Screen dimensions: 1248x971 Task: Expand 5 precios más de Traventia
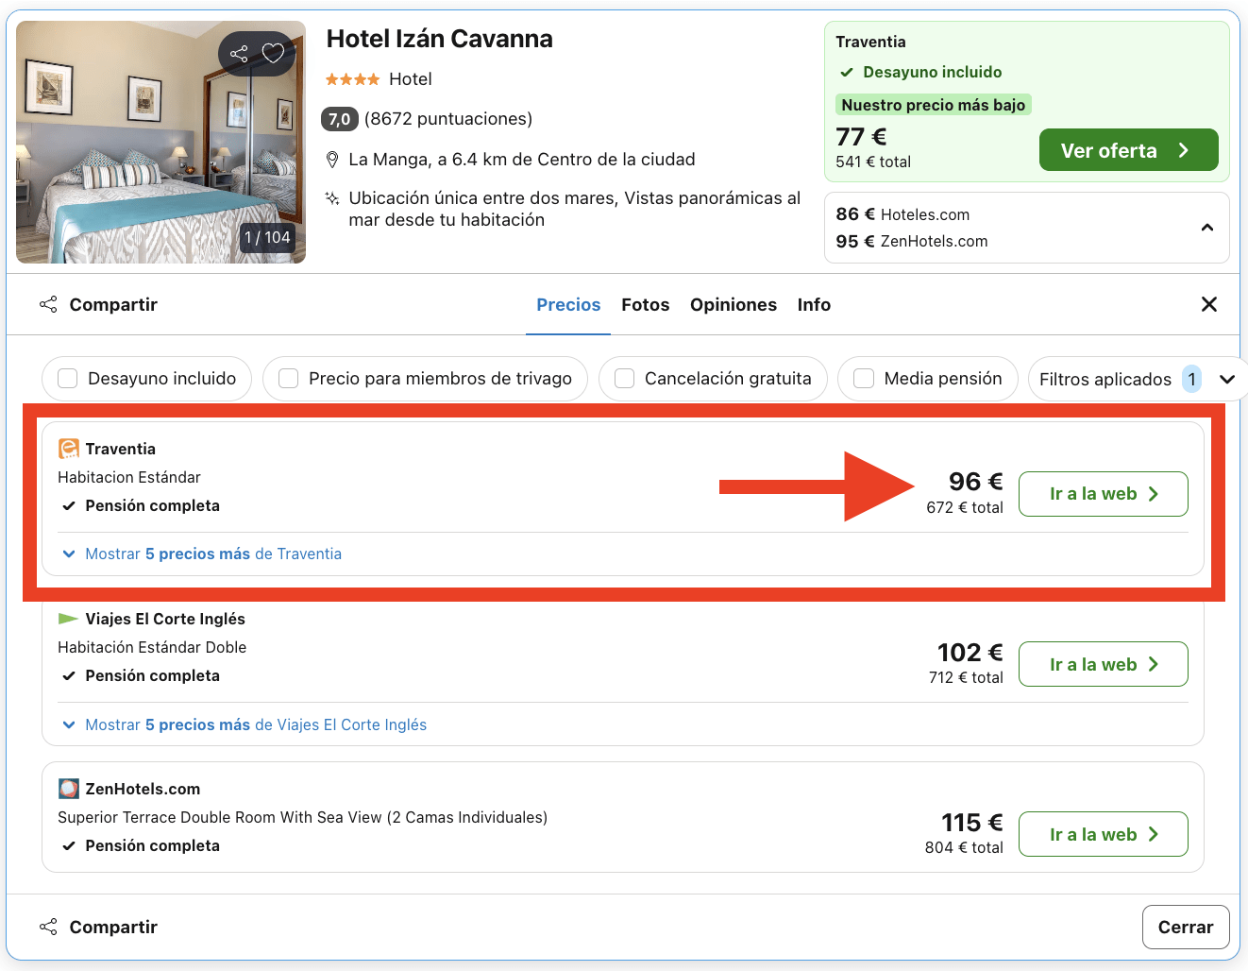pyautogui.click(x=213, y=554)
